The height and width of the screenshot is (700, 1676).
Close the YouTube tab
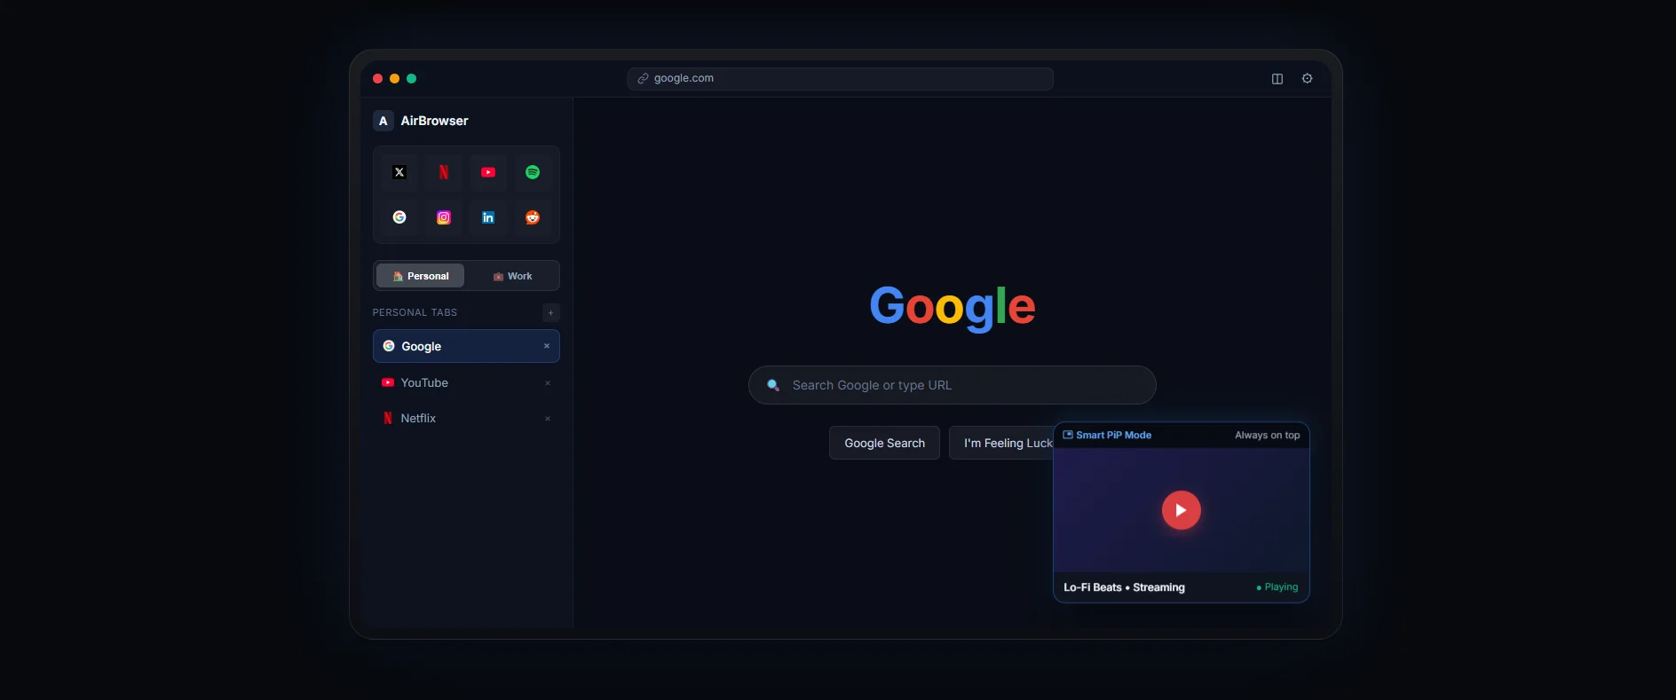(x=548, y=383)
